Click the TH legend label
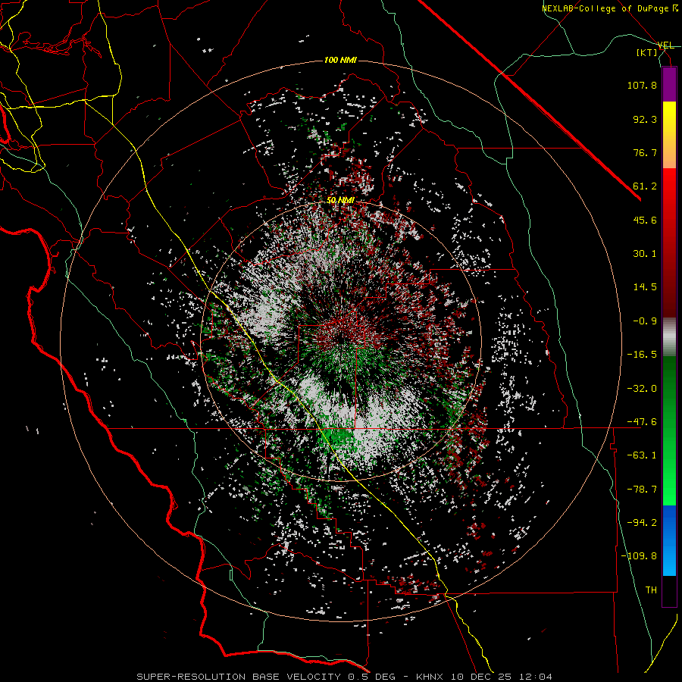The image size is (682, 682). [651, 590]
